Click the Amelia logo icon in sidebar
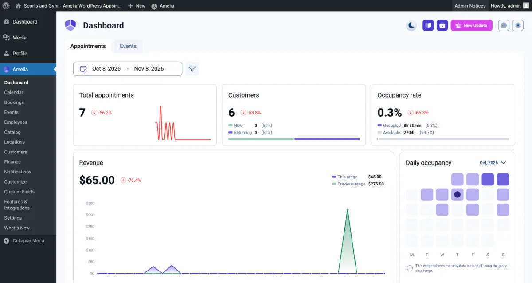This screenshot has width=532, height=283. pyautogui.click(x=6, y=69)
